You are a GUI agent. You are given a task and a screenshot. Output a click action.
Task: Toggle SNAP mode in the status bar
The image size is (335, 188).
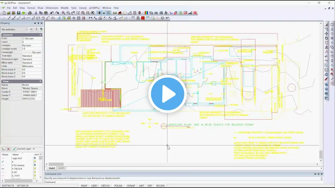pyautogui.click(x=84, y=186)
